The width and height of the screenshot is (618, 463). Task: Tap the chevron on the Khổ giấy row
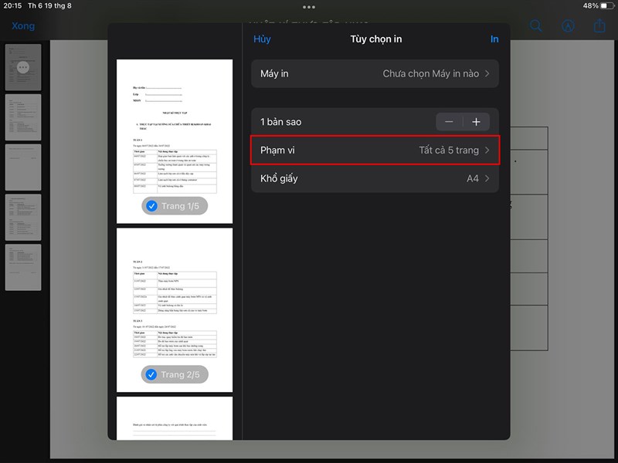(x=487, y=178)
